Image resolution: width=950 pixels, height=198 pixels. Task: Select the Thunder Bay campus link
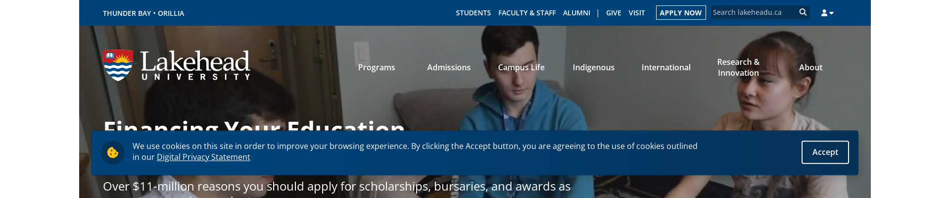click(x=127, y=13)
